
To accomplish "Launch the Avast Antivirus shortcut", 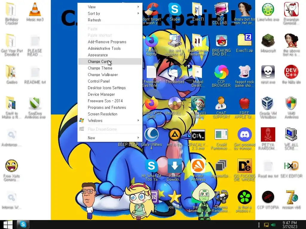I will [x=198, y=166].
